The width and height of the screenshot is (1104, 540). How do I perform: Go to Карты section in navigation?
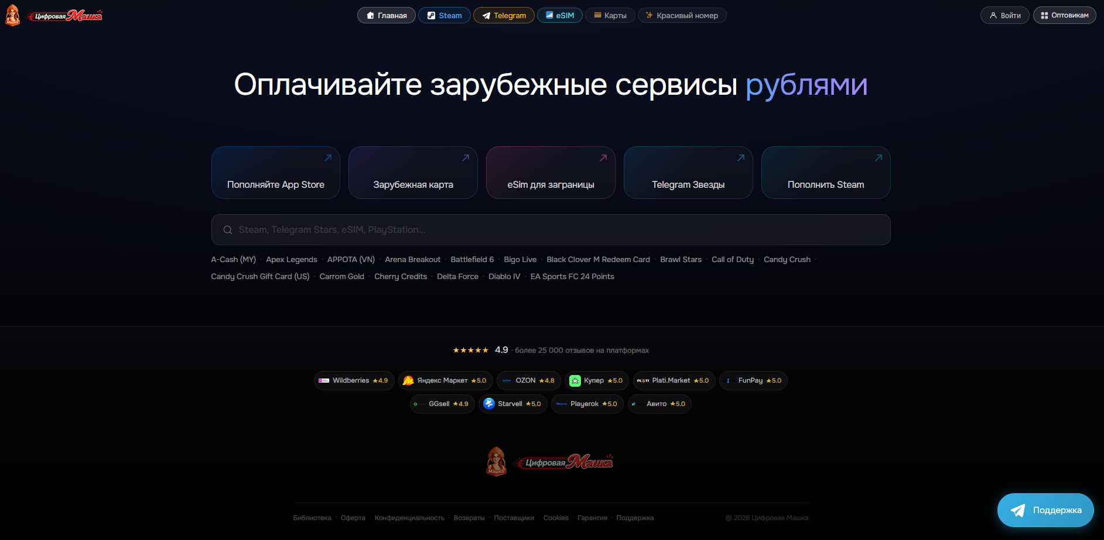click(610, 15)
